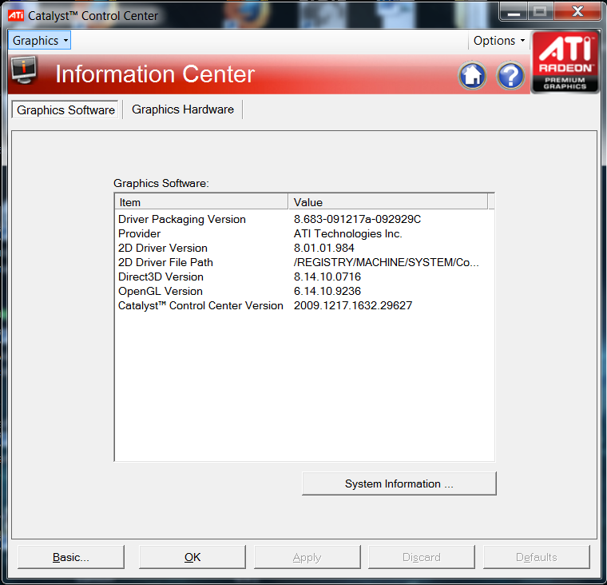This screenshot has width=607, height=585.
Task: Switch to the Graphics Hardware tab
Action: [183, 109]
